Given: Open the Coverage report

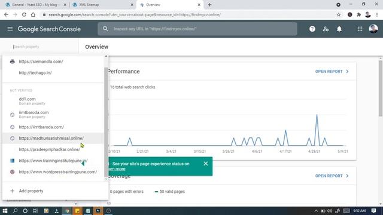Looking at the screenshot, I should coord(332,176).
